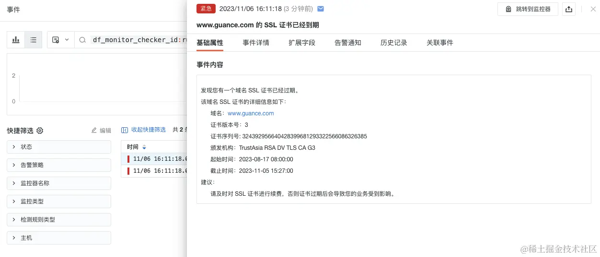Click 编辑 quick filter button
This screenshot has width=600, height=257.
(x=101, y=130)
